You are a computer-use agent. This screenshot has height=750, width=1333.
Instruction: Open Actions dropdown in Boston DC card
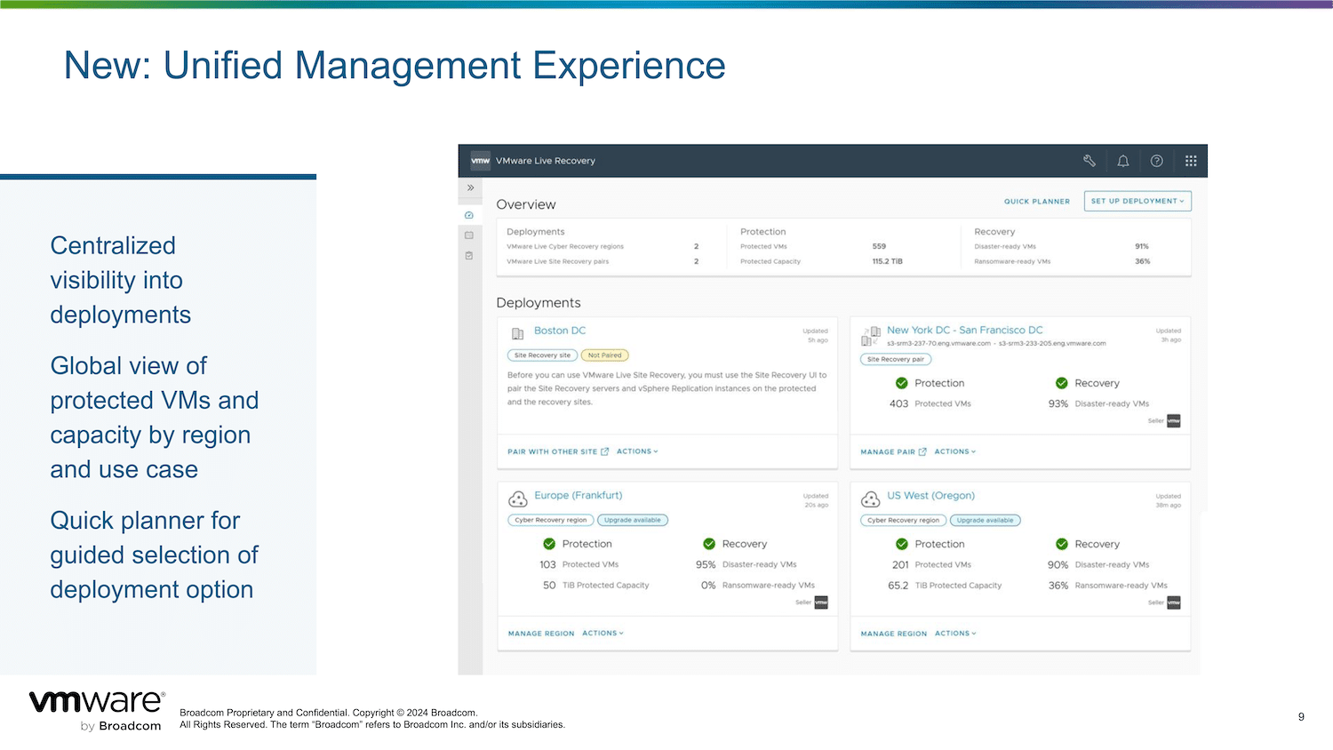[x=637, y=451]
